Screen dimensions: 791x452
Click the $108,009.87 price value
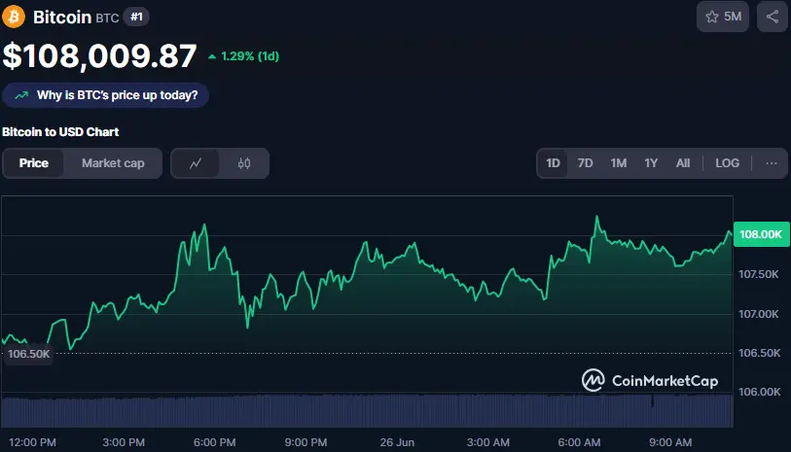99,55
